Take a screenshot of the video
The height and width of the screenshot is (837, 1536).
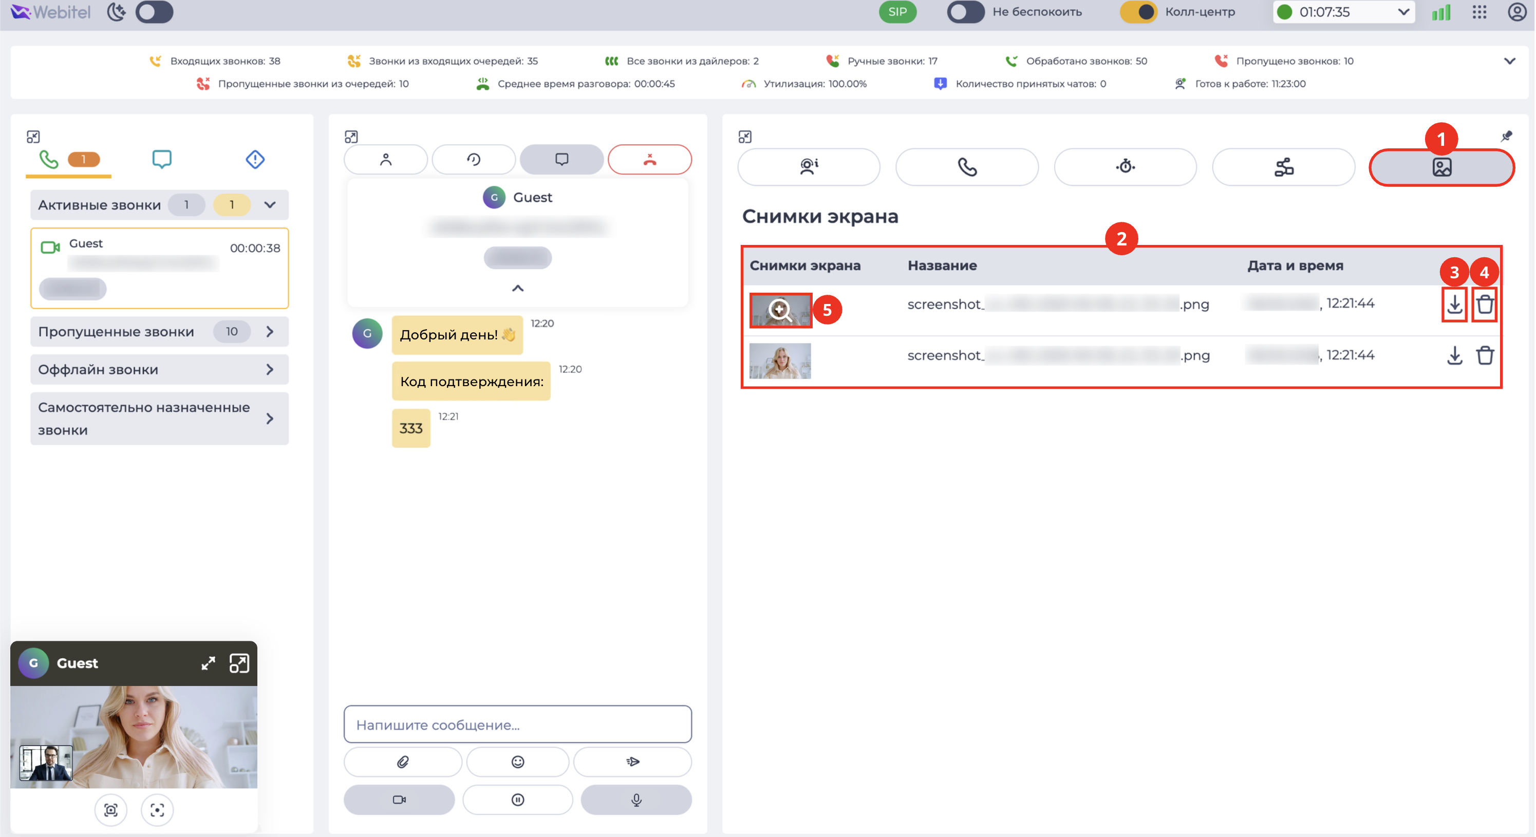(x=110, y=810)
